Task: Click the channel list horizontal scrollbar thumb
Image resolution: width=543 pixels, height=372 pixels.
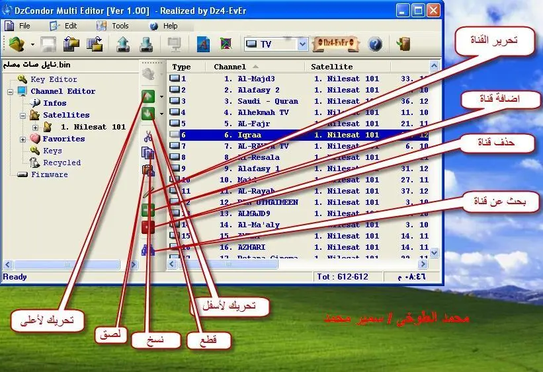Action: click(228, 264)
